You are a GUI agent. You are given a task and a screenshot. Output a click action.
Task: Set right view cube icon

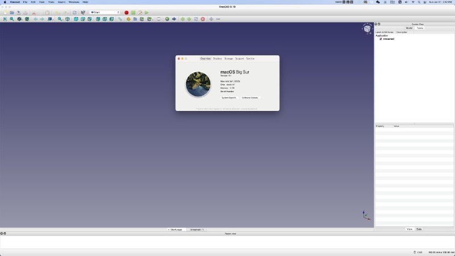pyautogui.click(x=90, y=19)
